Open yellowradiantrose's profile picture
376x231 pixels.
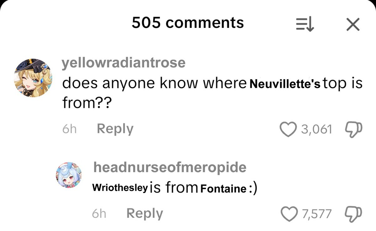pyautogui.click(x=33, y=78)
